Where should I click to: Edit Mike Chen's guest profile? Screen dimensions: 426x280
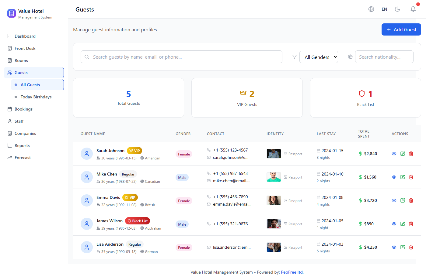[403, 177]
